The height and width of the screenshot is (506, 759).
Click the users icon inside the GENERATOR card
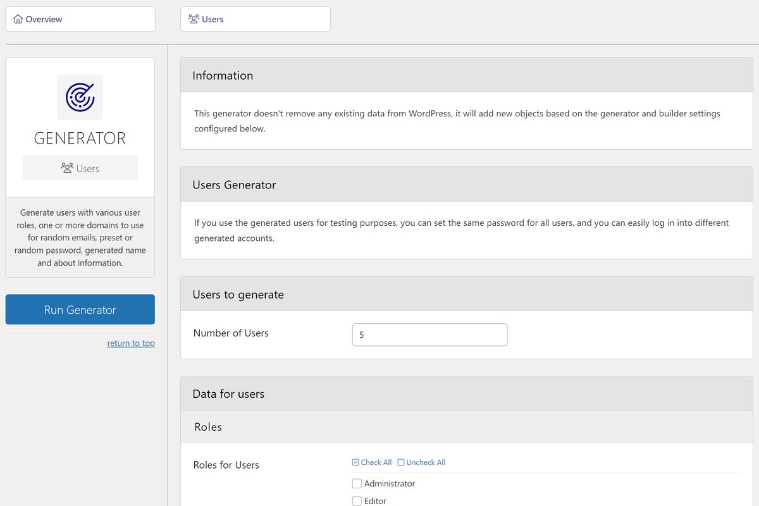[x=68, y=168]
